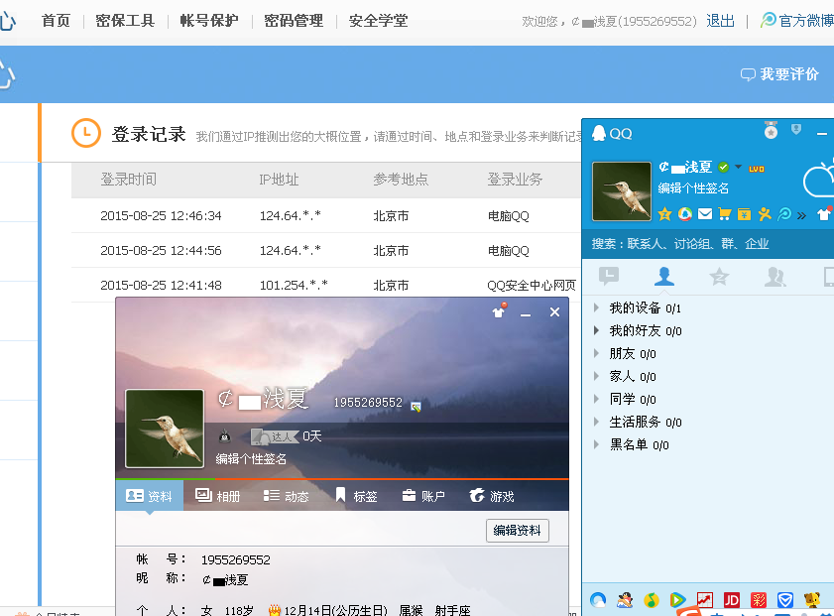Open Pengyou yellow figure icon in QQ panel

coord(765,214)
